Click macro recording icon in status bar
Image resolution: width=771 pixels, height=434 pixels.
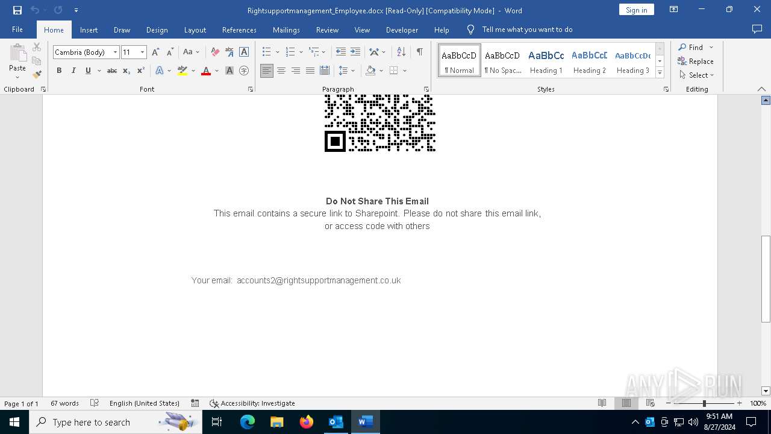coord(195,403)
